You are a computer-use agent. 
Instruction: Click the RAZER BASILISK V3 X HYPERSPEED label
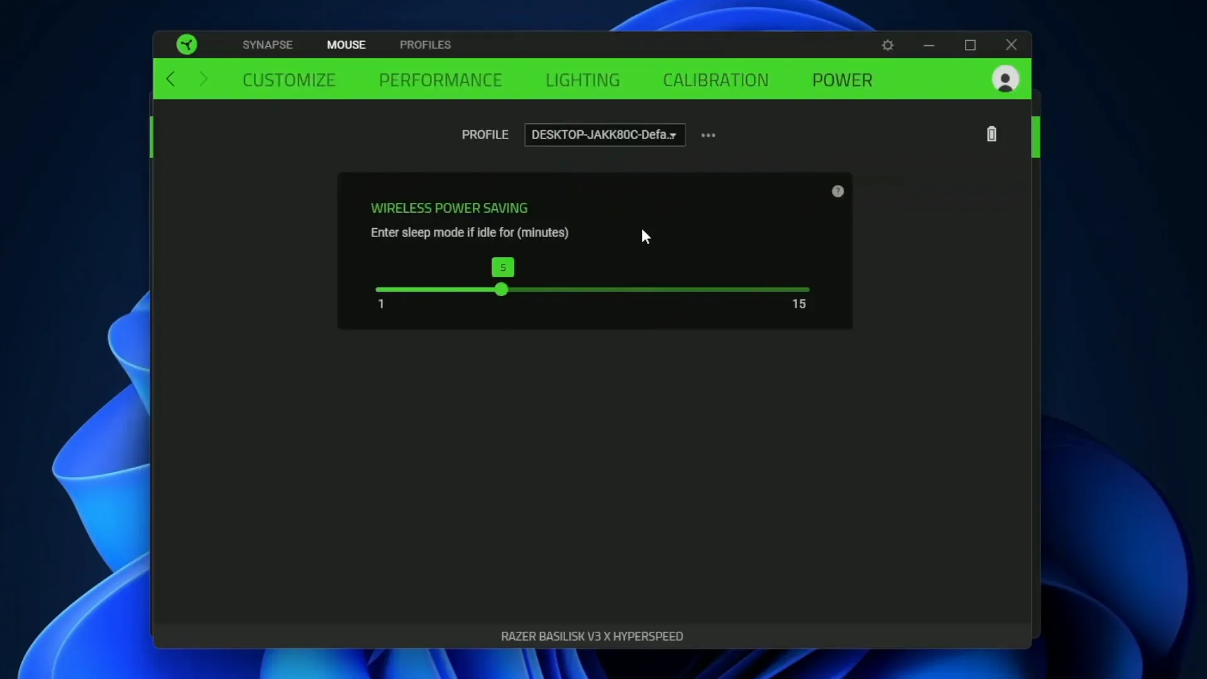[x=592, y=636]
